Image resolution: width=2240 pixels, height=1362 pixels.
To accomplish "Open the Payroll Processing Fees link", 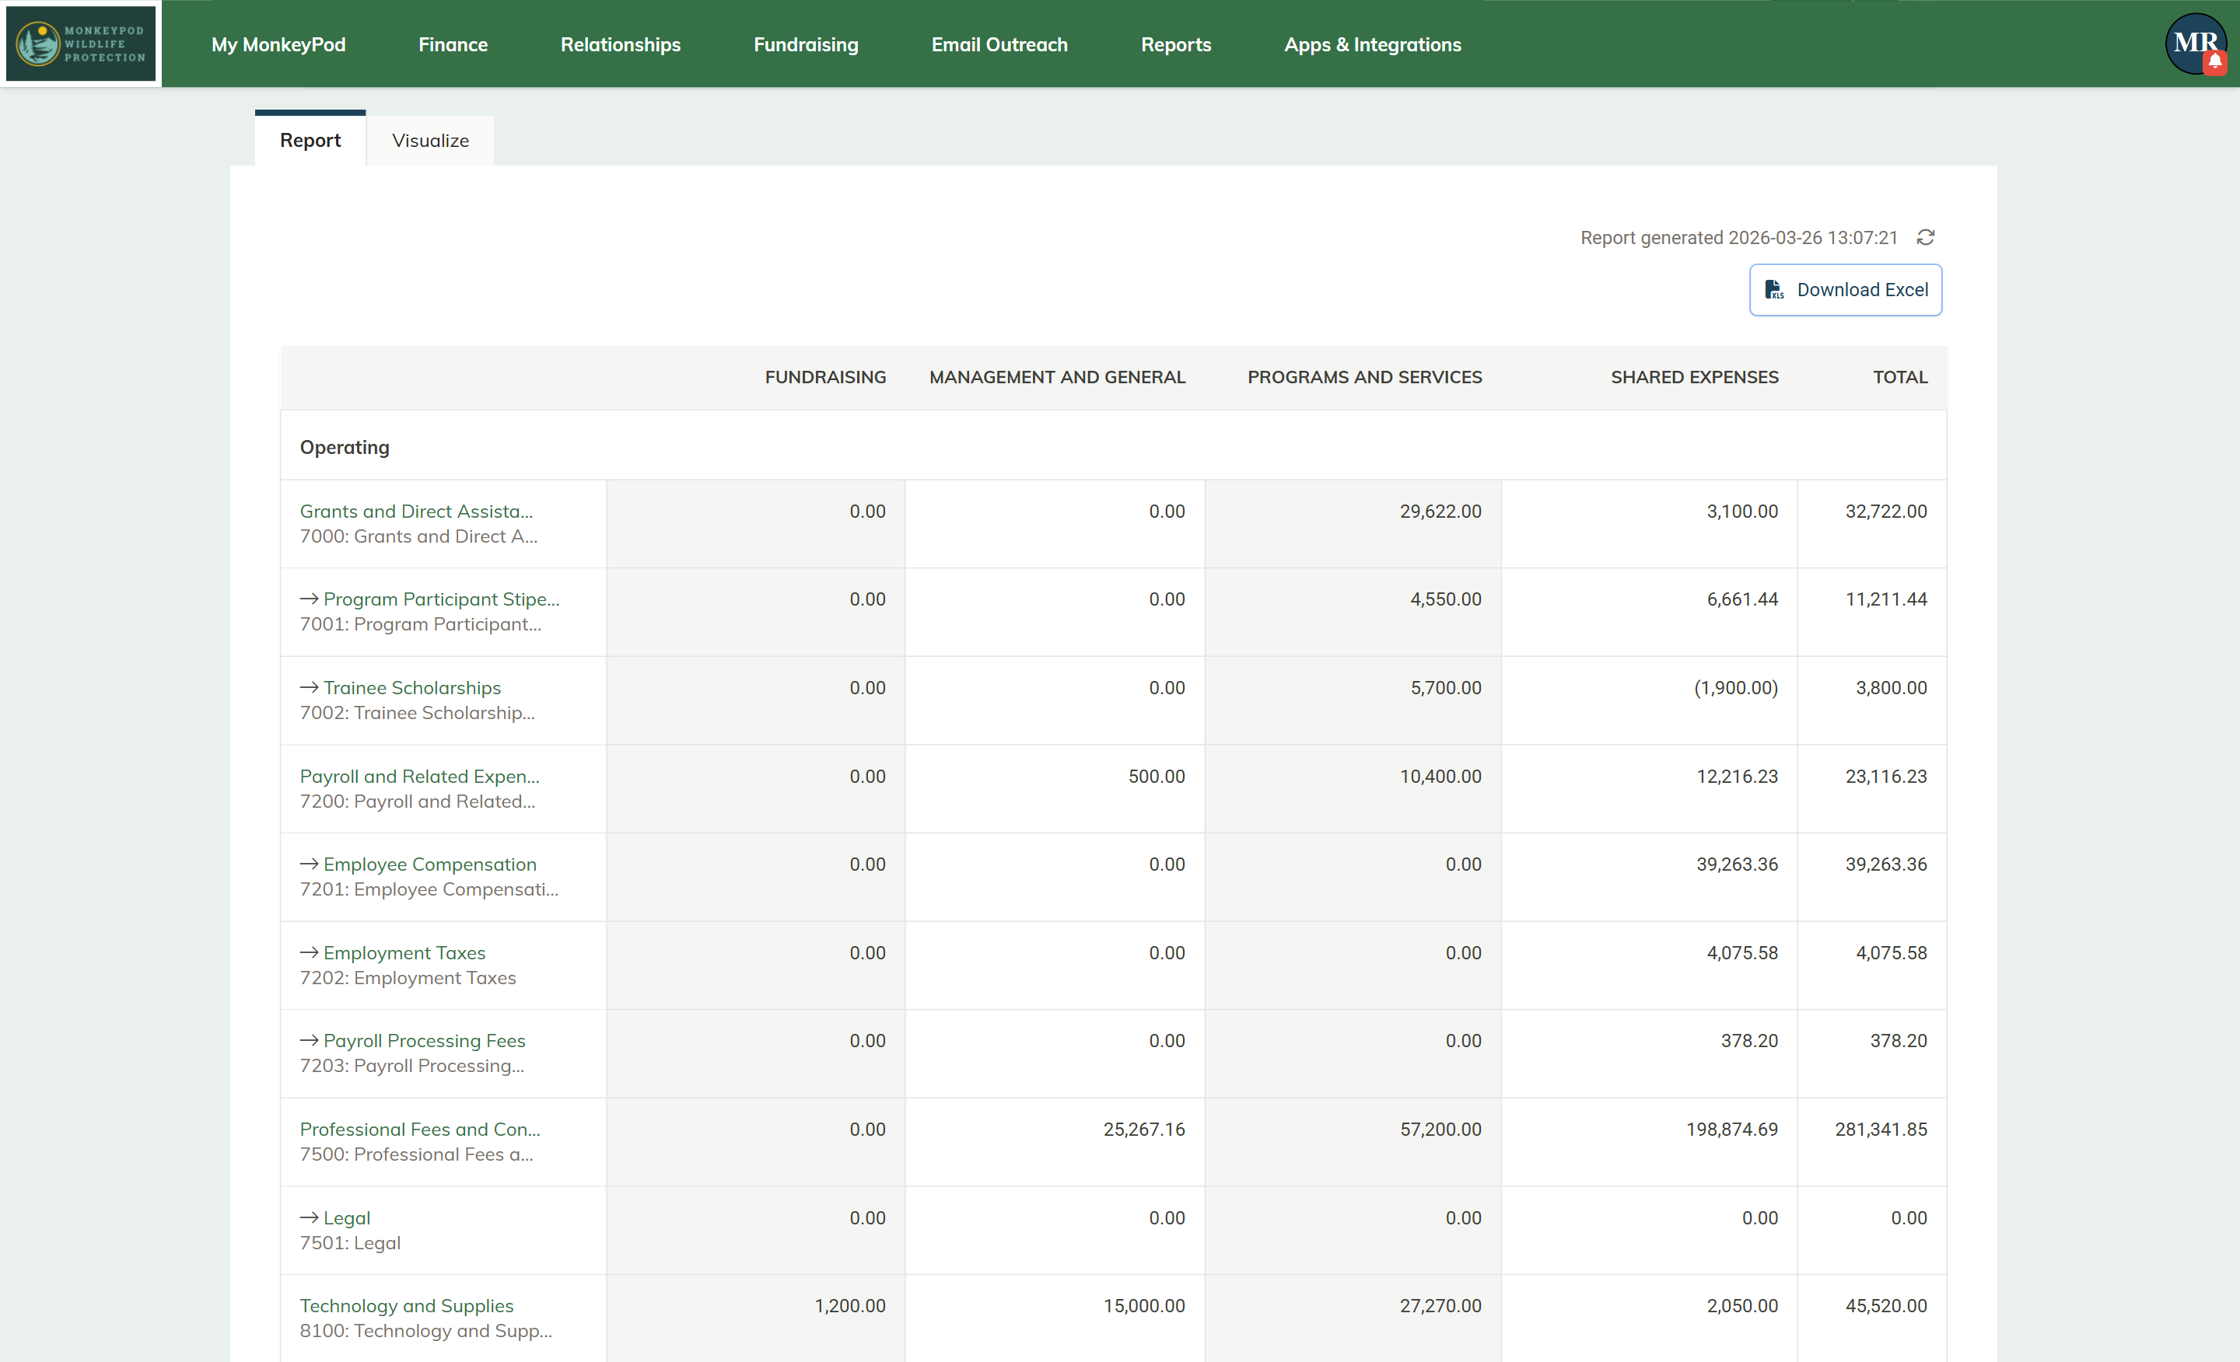I will pyautogui.click(x=424, y=1040).
